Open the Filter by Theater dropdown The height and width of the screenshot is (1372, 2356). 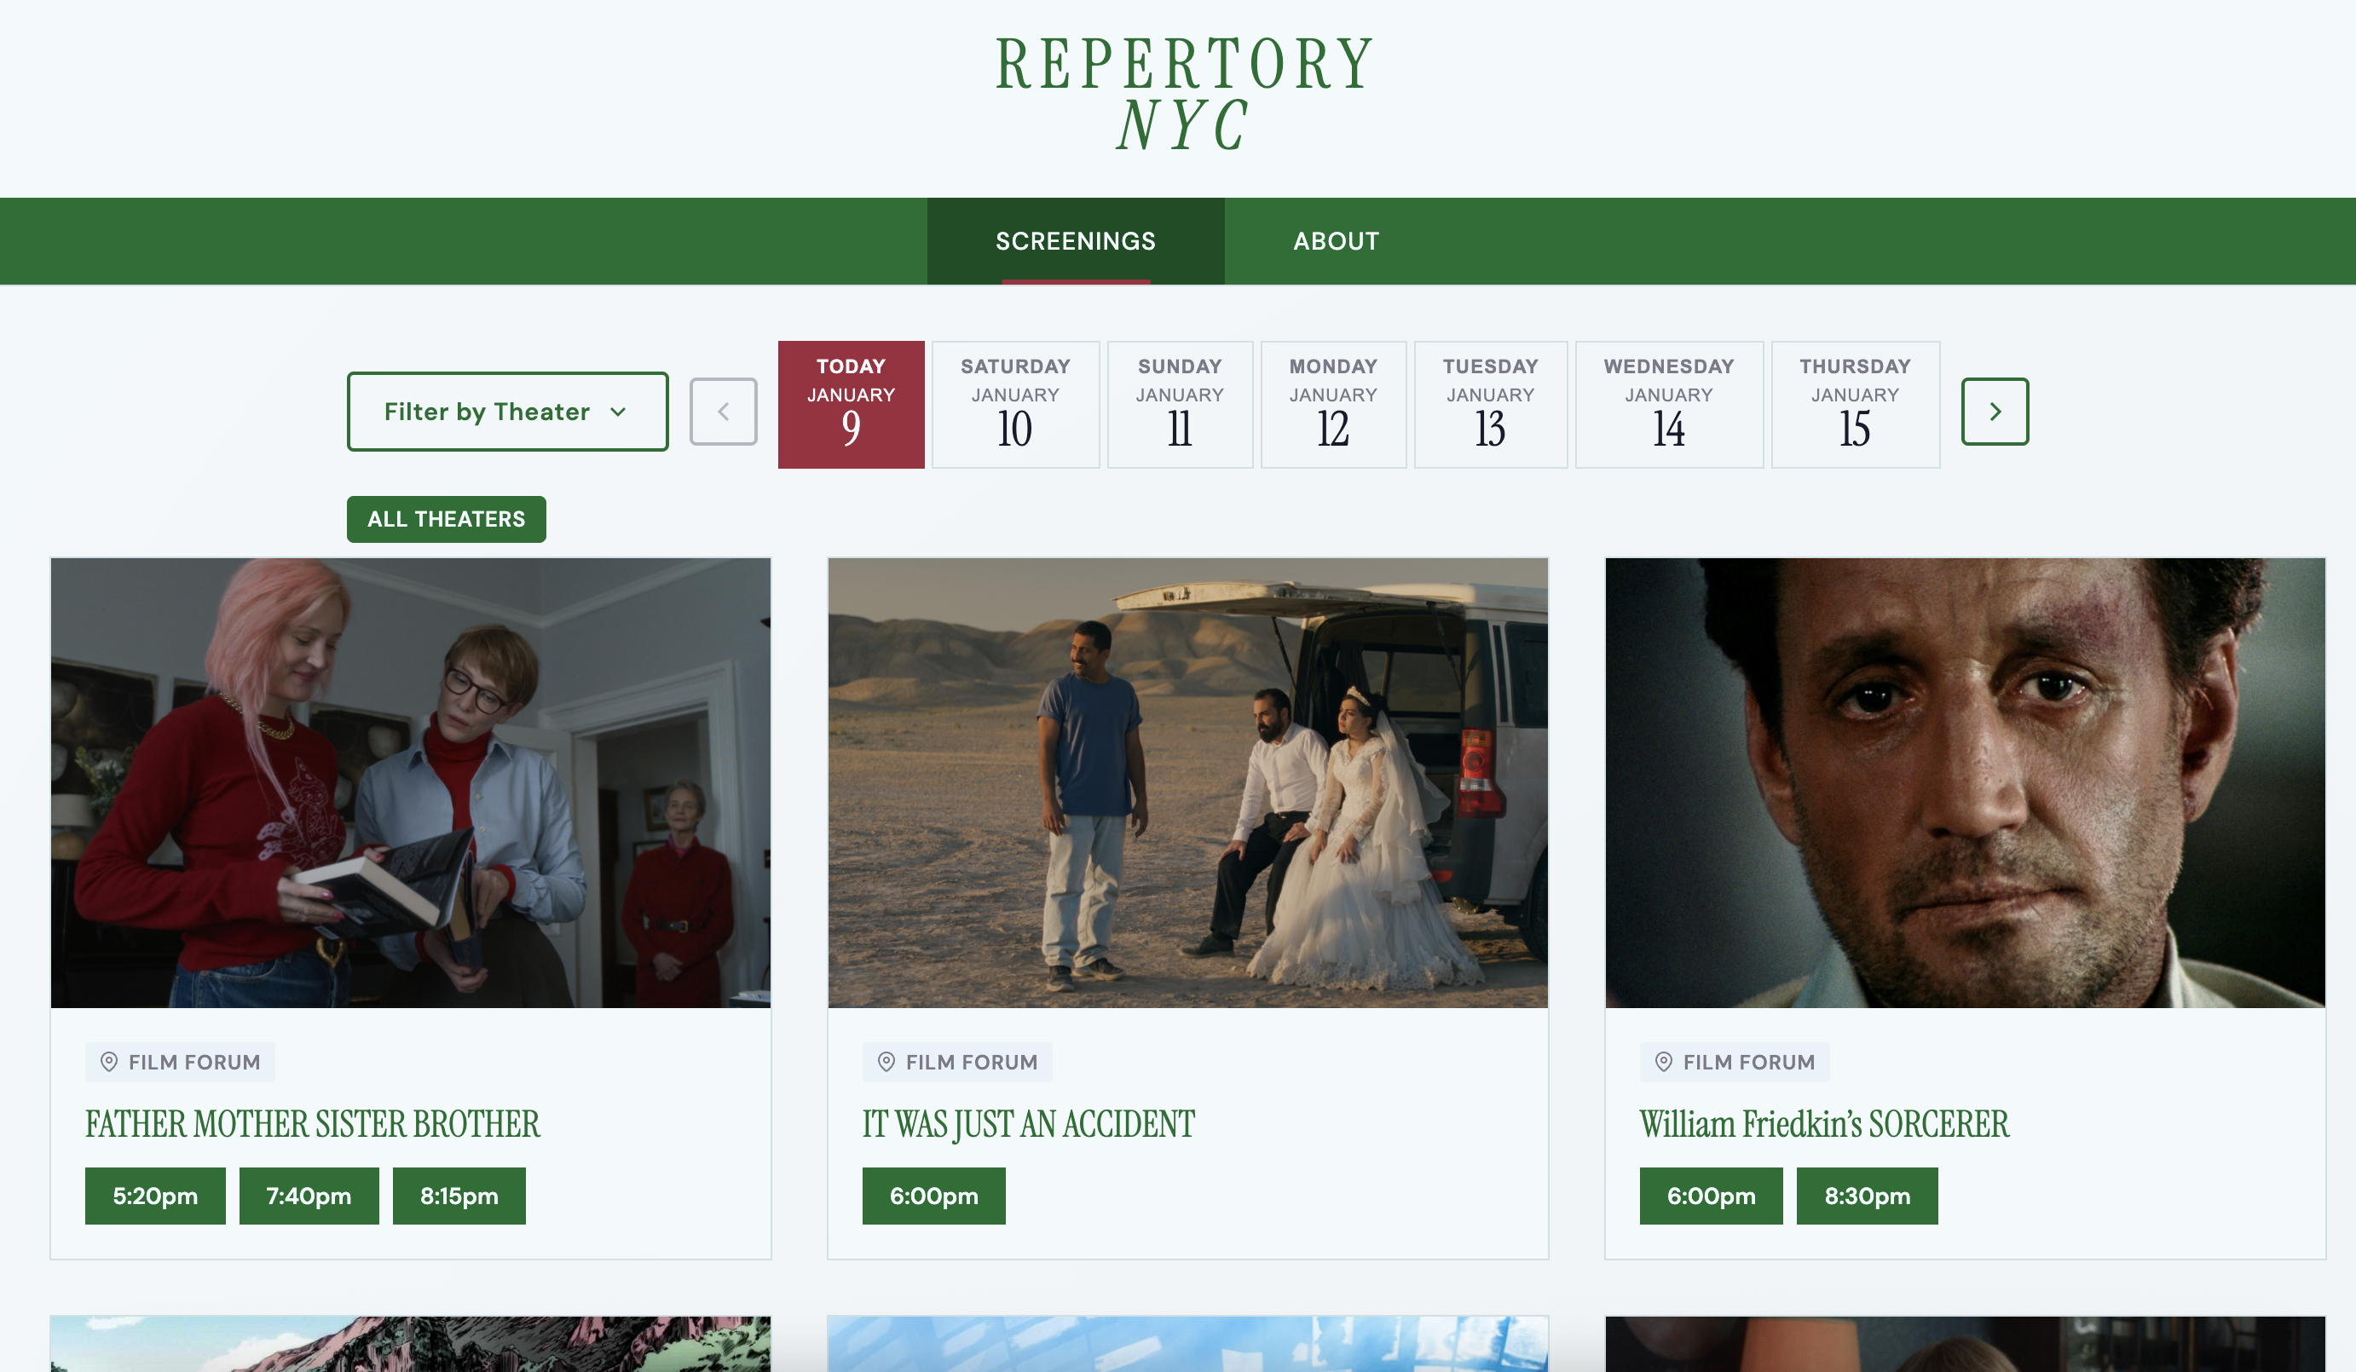pos(506,412)
